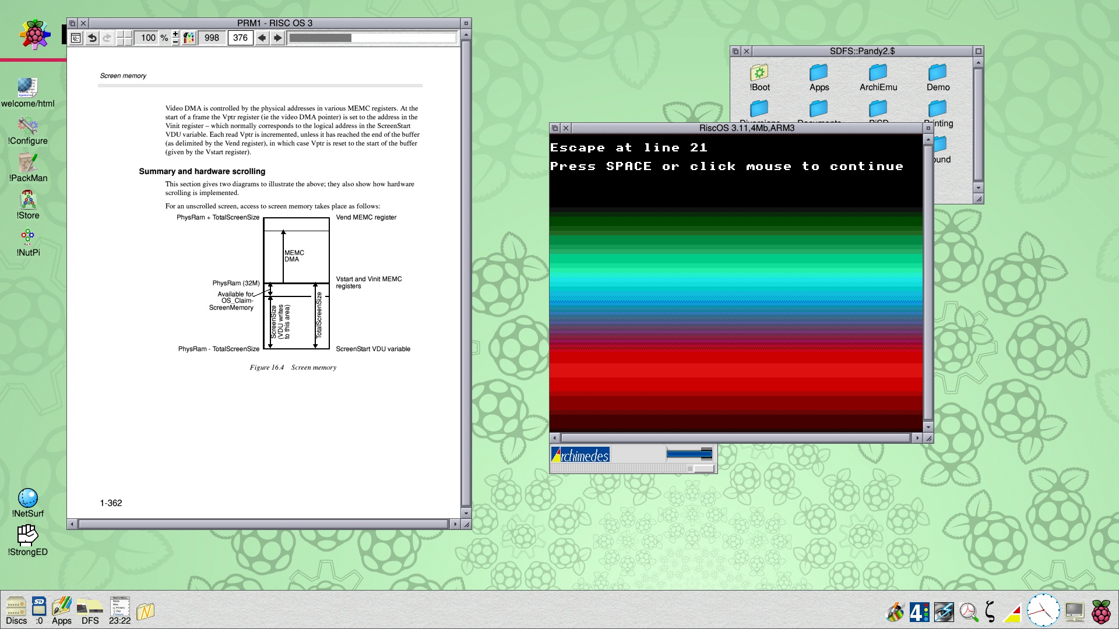Click the undo back arrow in PRM1 toolbar
Viewport: 1119px width, 629px height.
pos(92,38)
